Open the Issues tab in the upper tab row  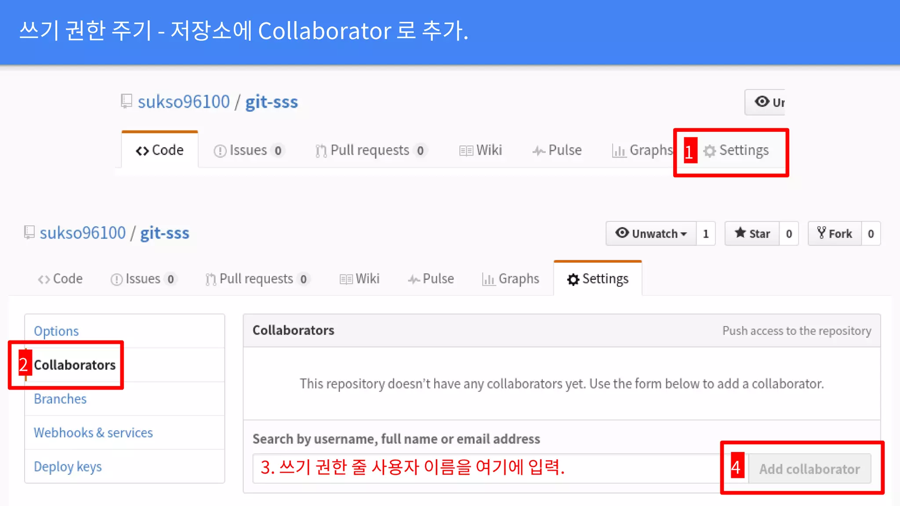coord(248,150)
